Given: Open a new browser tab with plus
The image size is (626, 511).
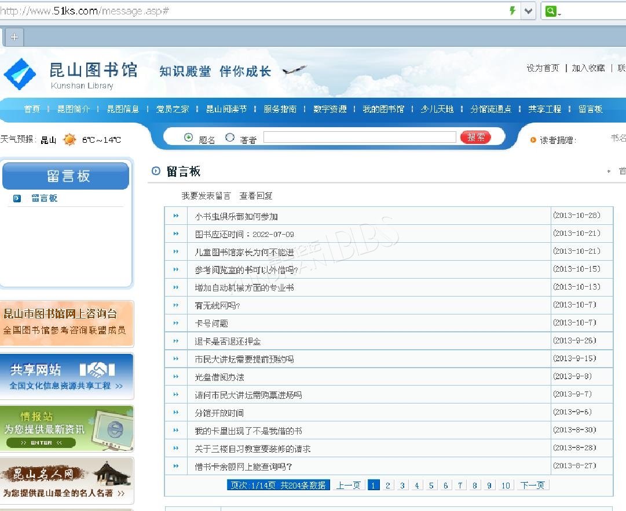Looking at the screenshot, I should tap(14, 37).
